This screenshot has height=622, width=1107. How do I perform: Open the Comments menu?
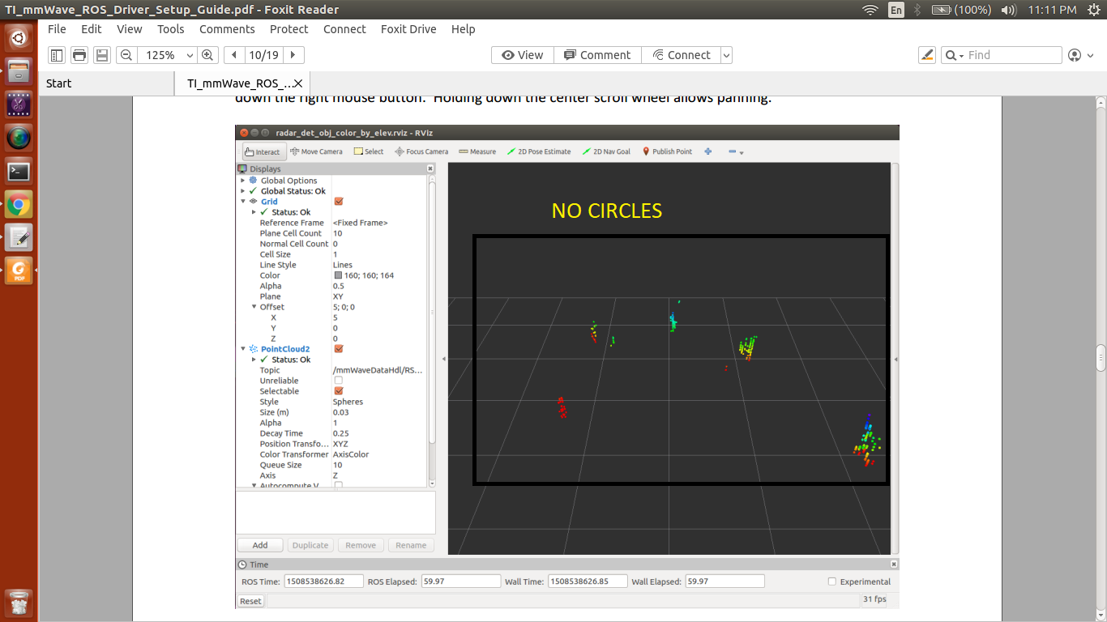click(227, 29)
